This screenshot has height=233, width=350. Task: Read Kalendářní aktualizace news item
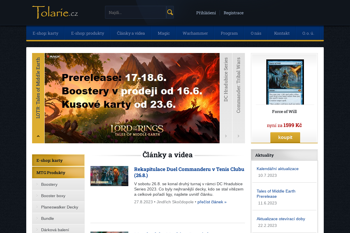(277, 169)
